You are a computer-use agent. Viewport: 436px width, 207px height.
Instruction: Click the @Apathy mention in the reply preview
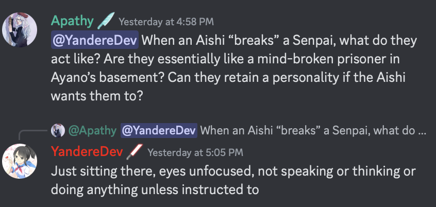pos(93,131)
